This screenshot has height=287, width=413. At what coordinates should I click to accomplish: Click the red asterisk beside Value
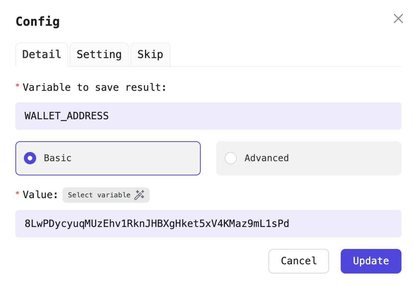pos(18,194)
